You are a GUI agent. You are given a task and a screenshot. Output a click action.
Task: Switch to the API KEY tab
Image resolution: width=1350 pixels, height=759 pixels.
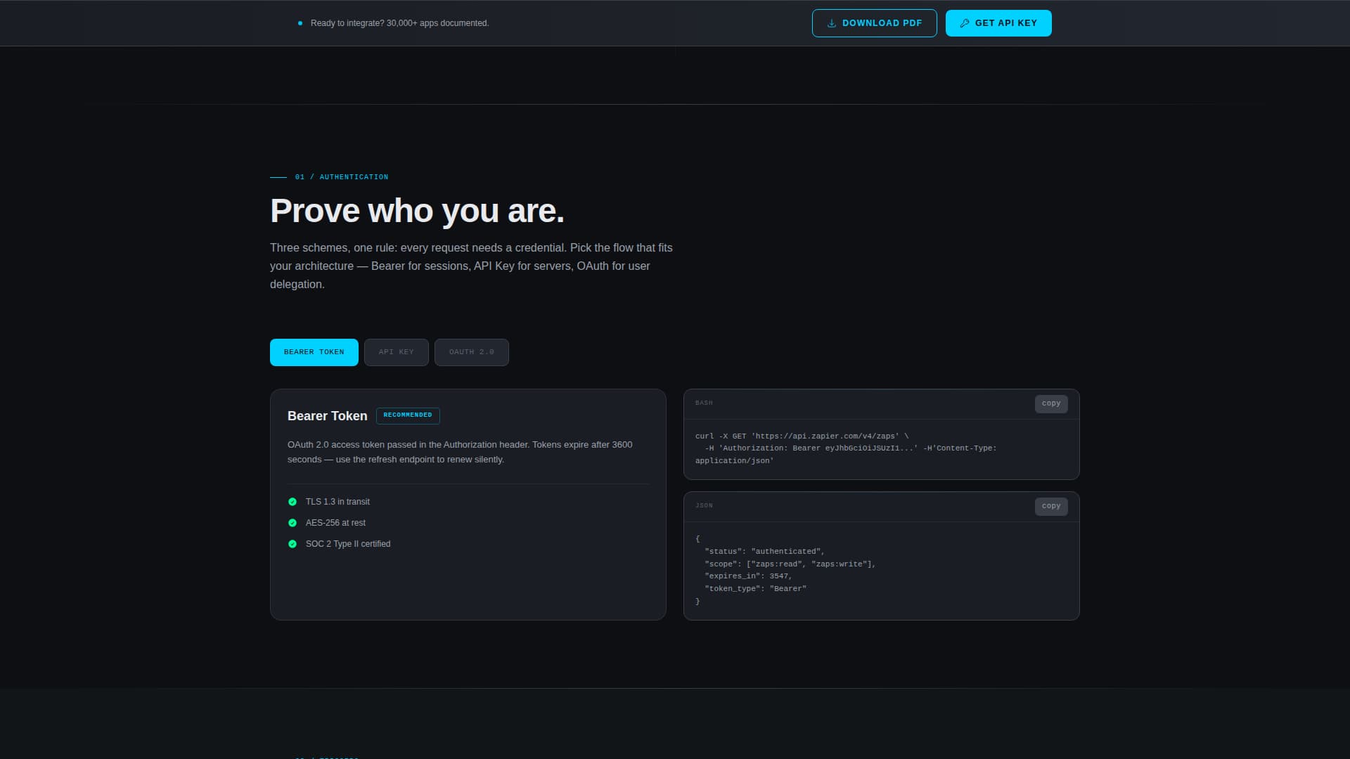[x=396, y=352]
